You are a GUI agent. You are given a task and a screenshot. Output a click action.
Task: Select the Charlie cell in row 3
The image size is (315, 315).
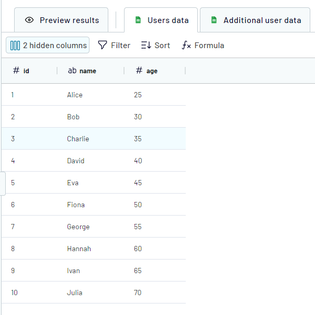[78, 139]
